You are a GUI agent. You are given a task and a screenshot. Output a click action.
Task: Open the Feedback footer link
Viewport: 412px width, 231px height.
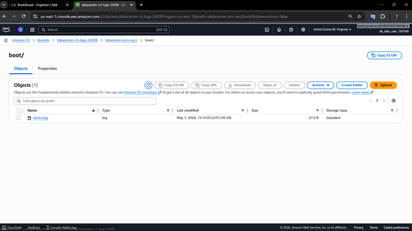tap(33, 227)
